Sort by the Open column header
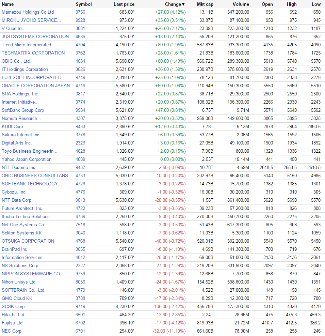 (x=267, y=4)
